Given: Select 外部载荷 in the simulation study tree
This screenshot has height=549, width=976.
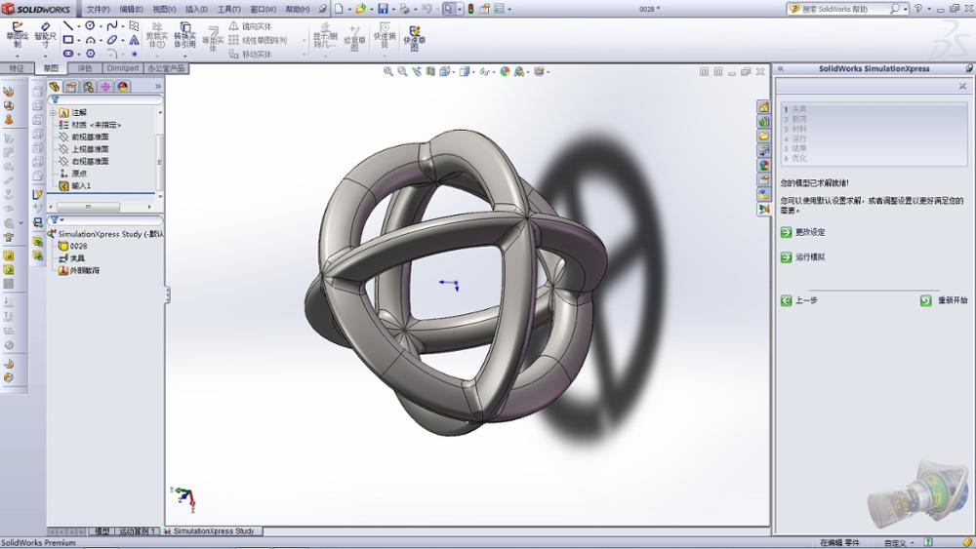Looking at the screenshot, I should pyautogui.click(x=84, y=270).
